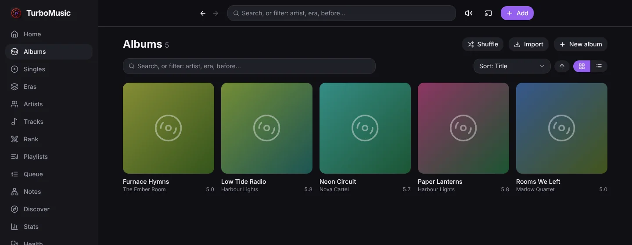632x245 pixels.
Task: Click the Import button
Action: 528,44
